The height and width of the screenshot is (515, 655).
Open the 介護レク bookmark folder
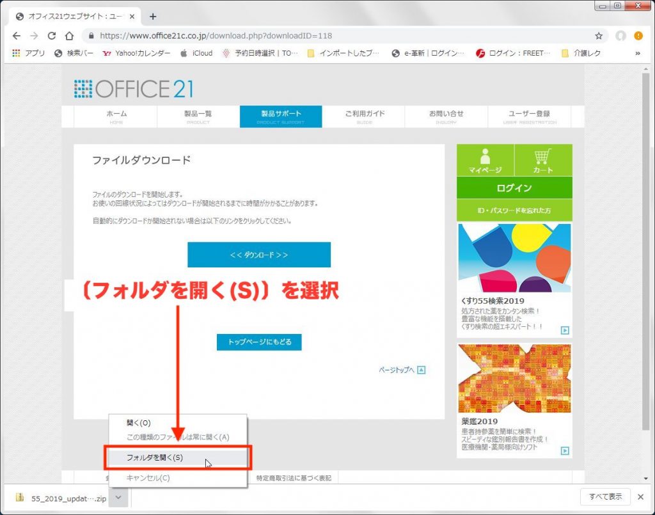point(581,53)
